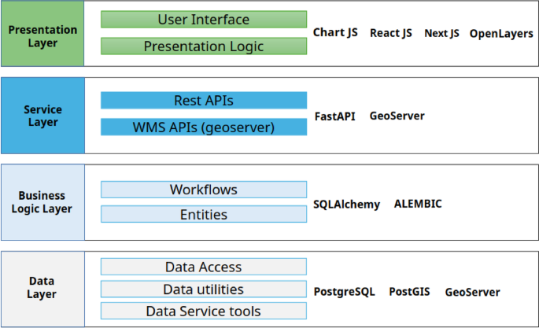Click the green Presentation Layer box

[x=42, y=36]
